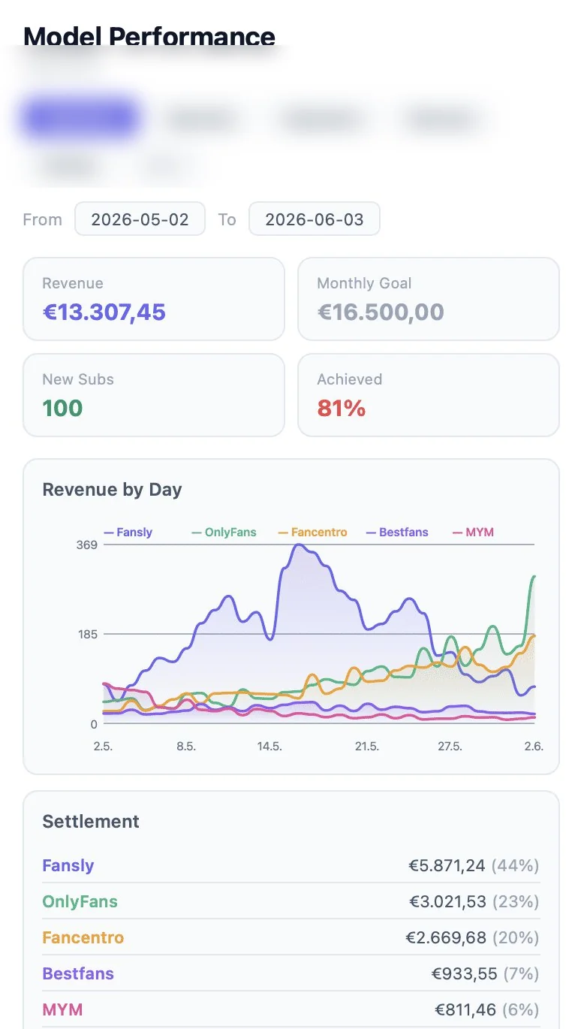Viewport: 578px width, 1029px height.
Task: Select Bestfans amount €933,55
Action: [464, 974]
